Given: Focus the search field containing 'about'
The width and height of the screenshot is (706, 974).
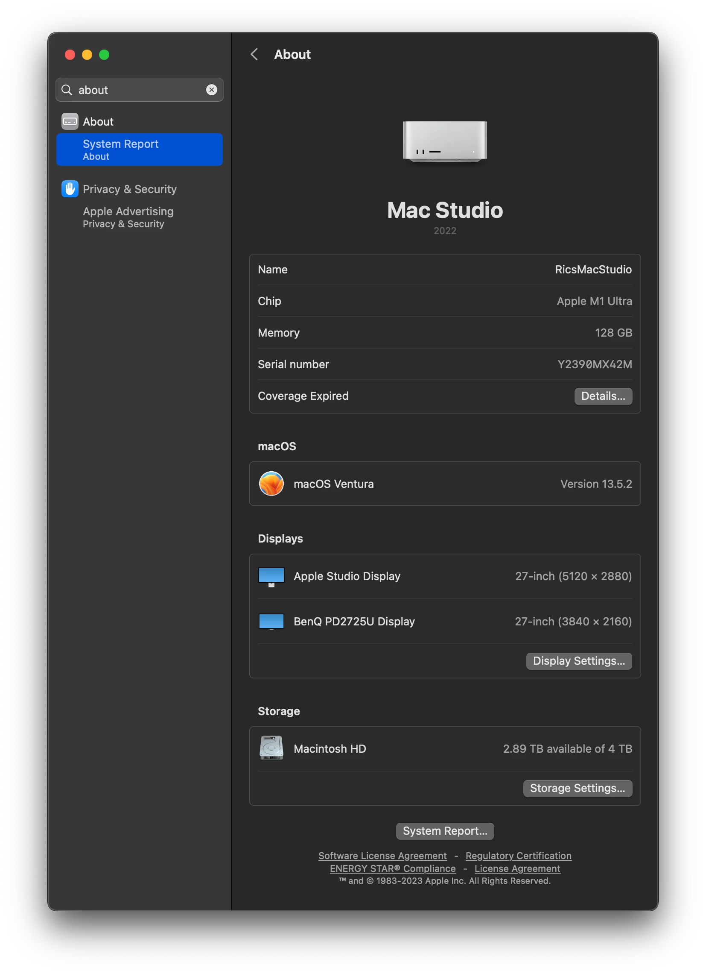Looking at the screenshot, I should click(140, 90).
